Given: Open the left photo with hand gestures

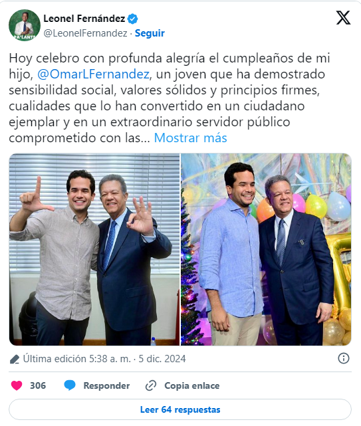Looking at the screenshot, I should pos(94,249).
